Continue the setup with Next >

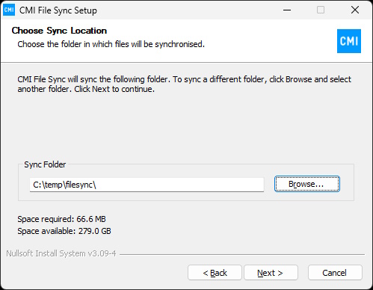[x=271, y=273]
